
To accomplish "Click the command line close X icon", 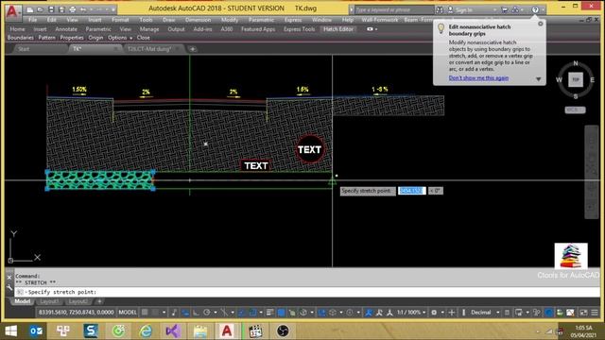I will [x=9, y=277].
